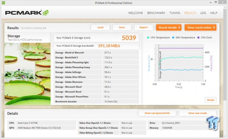Toggle GPU Temperature legend swatch
Image resolution: width=228 pixels, height=139 pixels.
[x=173, y=38]
